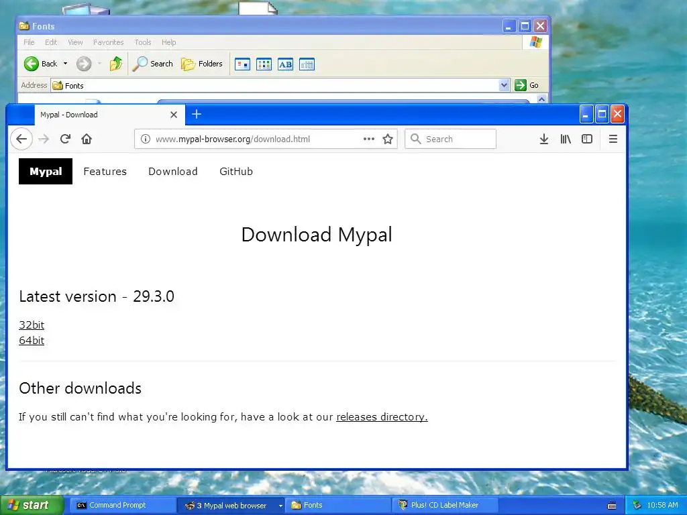Switch Fonts window to Details view
Screen dimensions: 687x515
[307, 64]
